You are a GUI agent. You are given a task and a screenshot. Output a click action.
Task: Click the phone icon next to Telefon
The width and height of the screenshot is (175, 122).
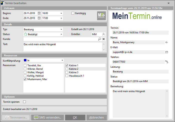167,62
